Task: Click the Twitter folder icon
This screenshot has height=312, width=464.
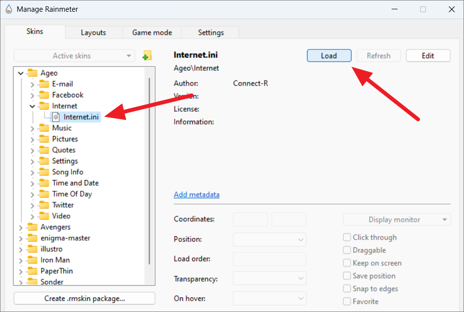Action: coord(44,205)
